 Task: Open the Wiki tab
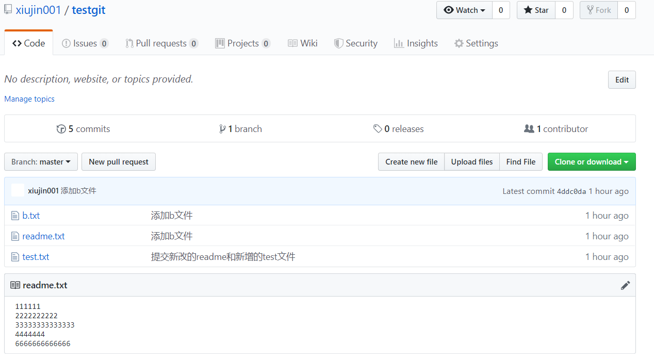303,43
